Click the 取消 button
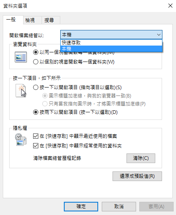 [119, 207]
